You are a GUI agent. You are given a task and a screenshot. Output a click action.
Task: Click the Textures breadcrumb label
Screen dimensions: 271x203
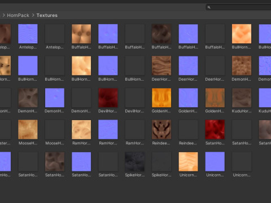point(47,15)
